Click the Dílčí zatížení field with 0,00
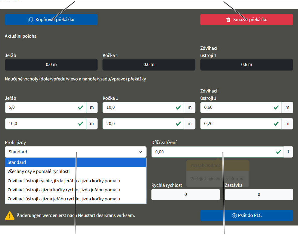The image size is (298, 235). (218, 152)
